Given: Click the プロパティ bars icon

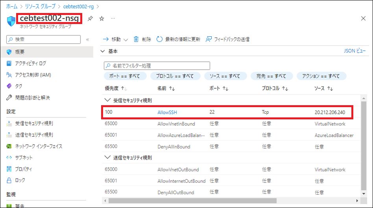Looking at the screenshot, I should coord(9,169).
